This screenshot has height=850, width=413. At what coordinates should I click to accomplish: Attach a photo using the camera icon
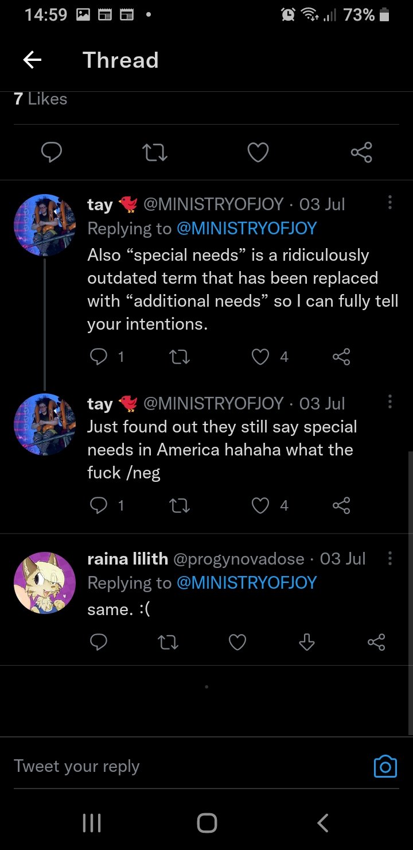[385, 766]
